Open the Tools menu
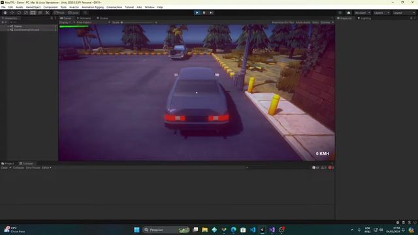Image resolution: width=418 pixels, height=235 pixels. (63, 7)
